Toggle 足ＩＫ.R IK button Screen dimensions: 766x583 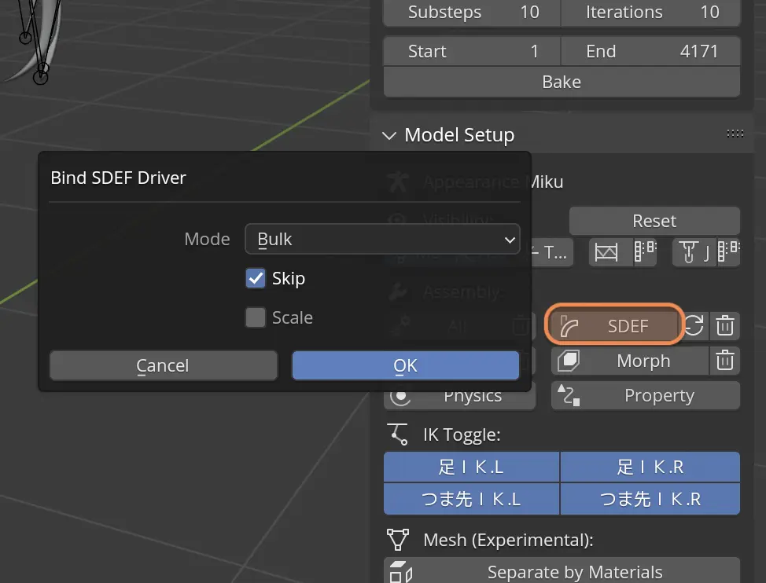click(650, 467)
